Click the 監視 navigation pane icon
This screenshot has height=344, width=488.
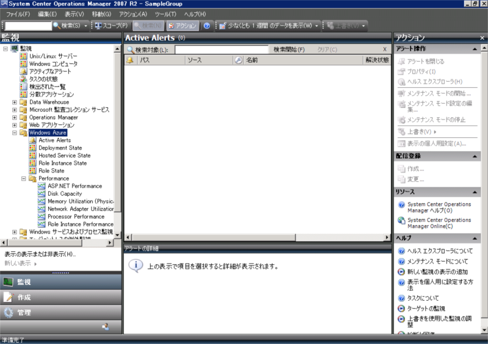coord(8,282)
